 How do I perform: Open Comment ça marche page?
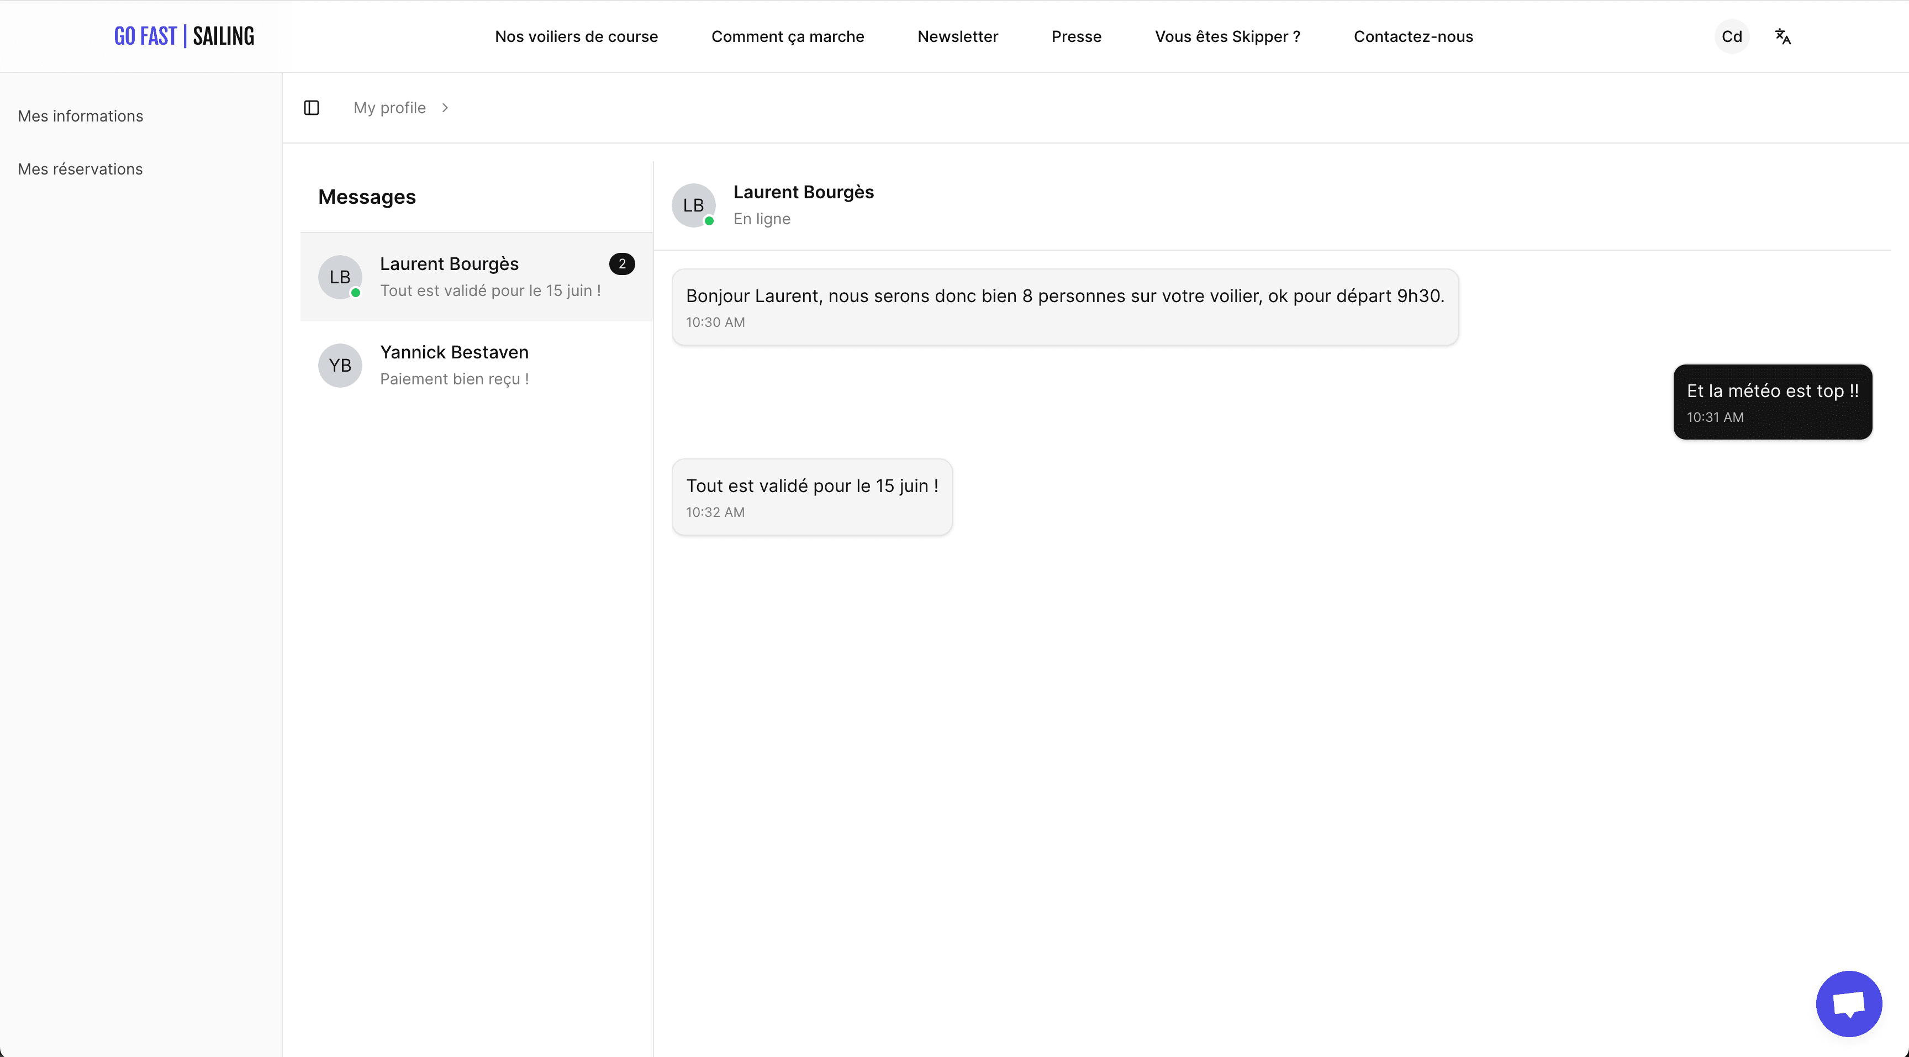pos(787,36)
